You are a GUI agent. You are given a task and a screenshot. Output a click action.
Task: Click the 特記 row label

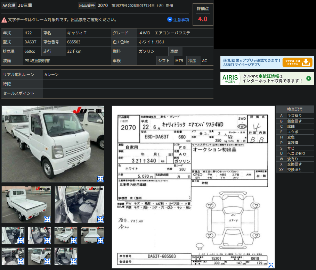(x=7, y=84)
